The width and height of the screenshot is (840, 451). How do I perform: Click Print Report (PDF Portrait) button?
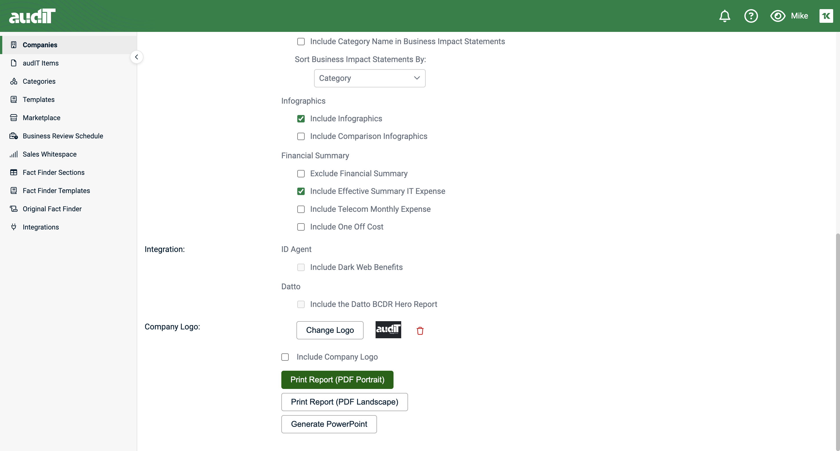337,380
